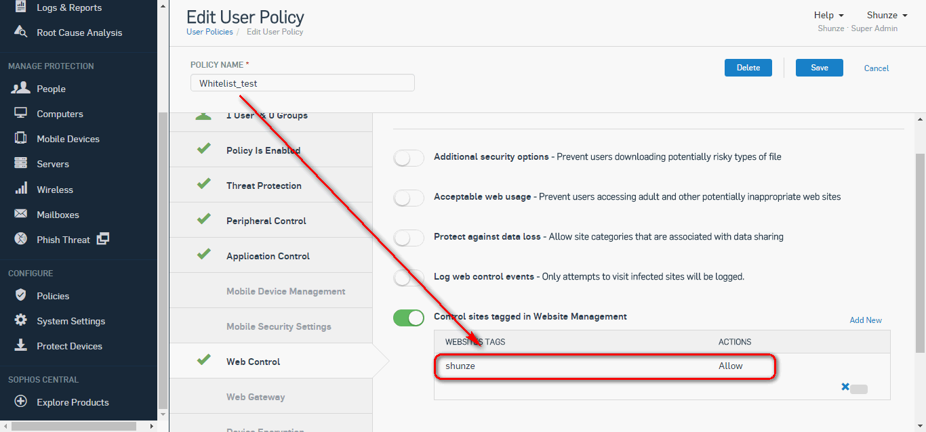
Task: Click the 'shunze' website tag cell
Action: [x=460, y=366]
